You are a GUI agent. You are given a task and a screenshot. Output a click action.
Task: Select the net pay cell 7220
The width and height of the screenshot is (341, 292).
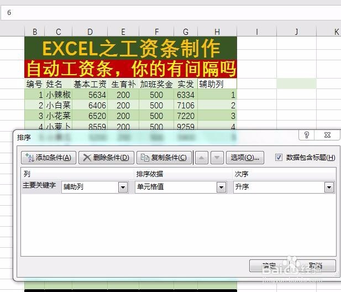click(x=186, y=116)
